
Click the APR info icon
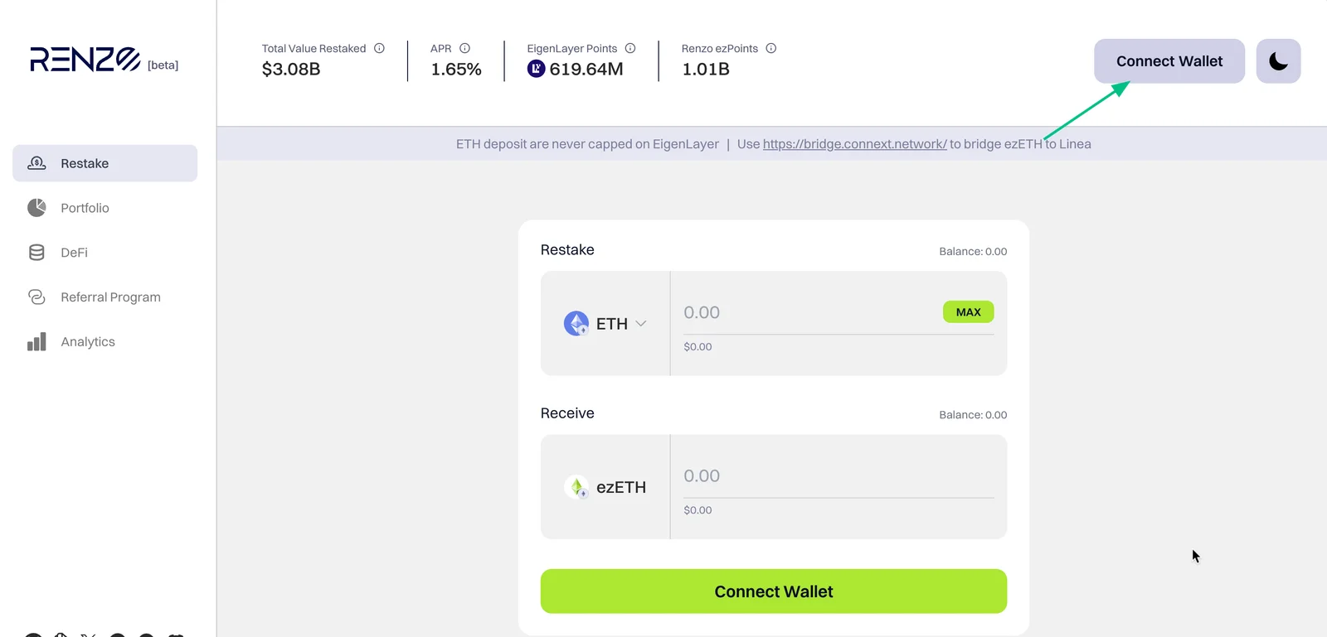[x=464, y=48]
